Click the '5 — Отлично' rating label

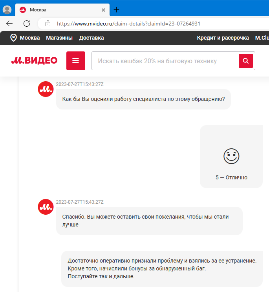tap(231, 177)
